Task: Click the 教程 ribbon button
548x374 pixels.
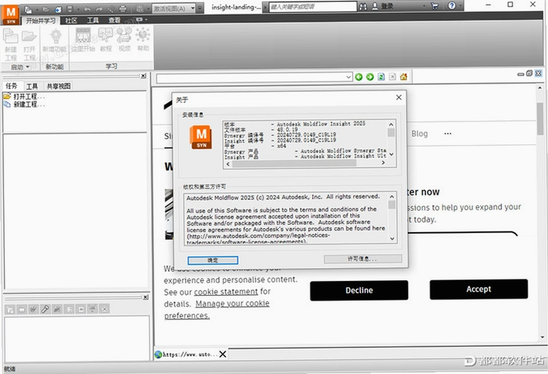Action: point(105,40)
